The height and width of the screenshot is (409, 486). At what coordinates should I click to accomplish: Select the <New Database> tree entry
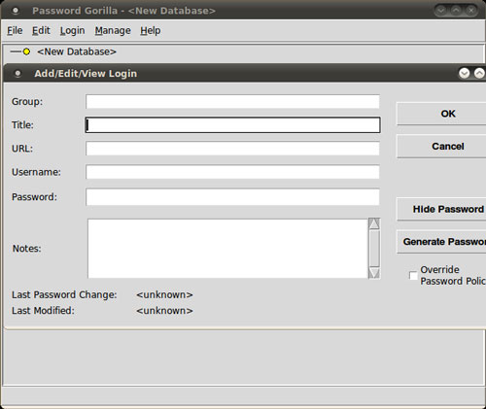[77, 51]
